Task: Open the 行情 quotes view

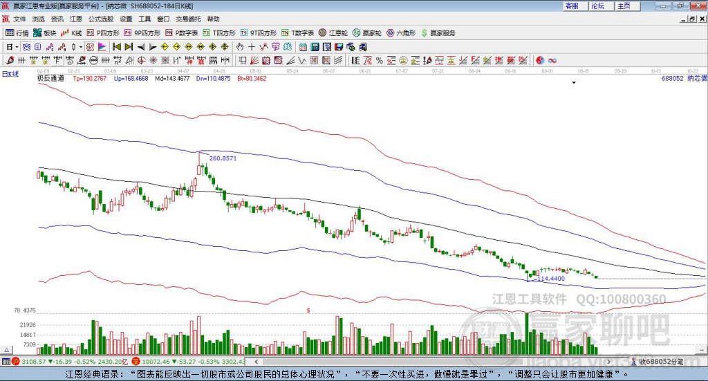Action: pyautogui.click(x=17, y=33)
